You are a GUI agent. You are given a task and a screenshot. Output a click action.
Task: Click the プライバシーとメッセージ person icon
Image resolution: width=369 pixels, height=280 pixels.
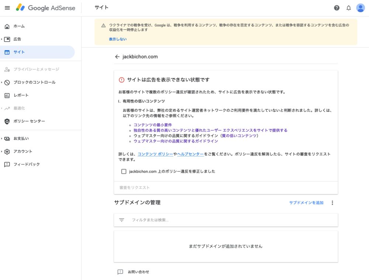tap(7, 69)
